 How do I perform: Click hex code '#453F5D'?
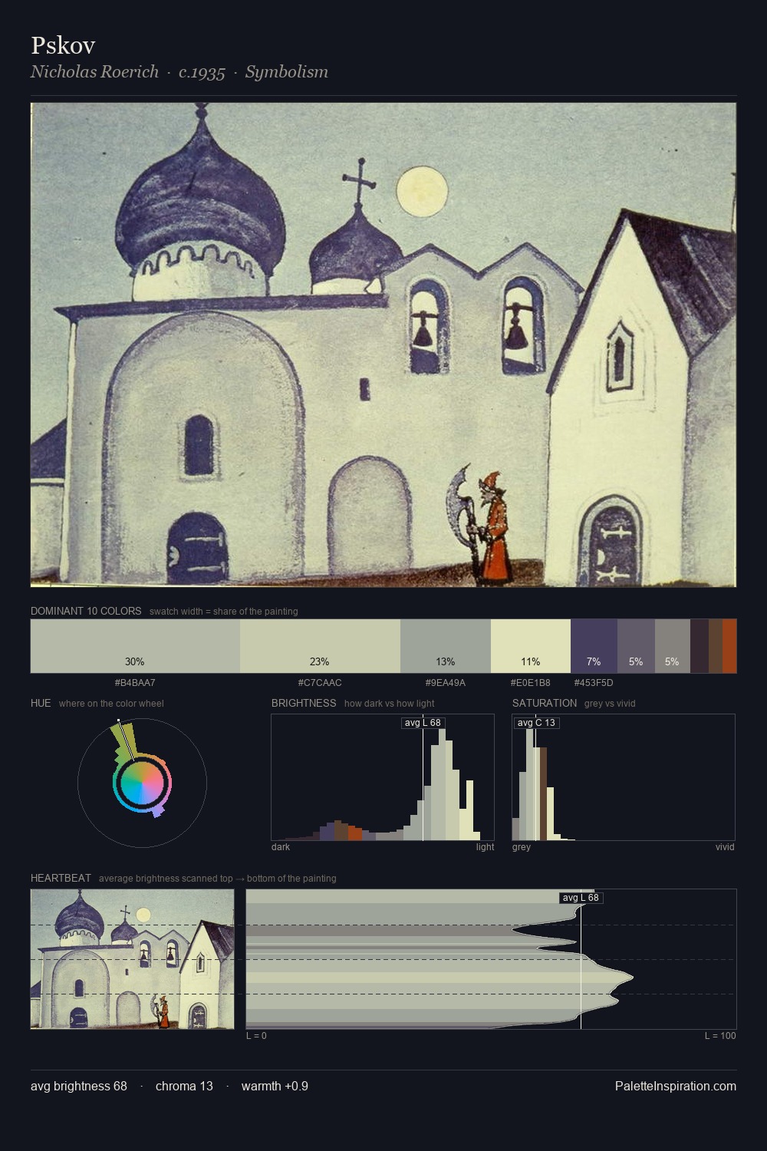pyautogui.click(x=594, y=682)
